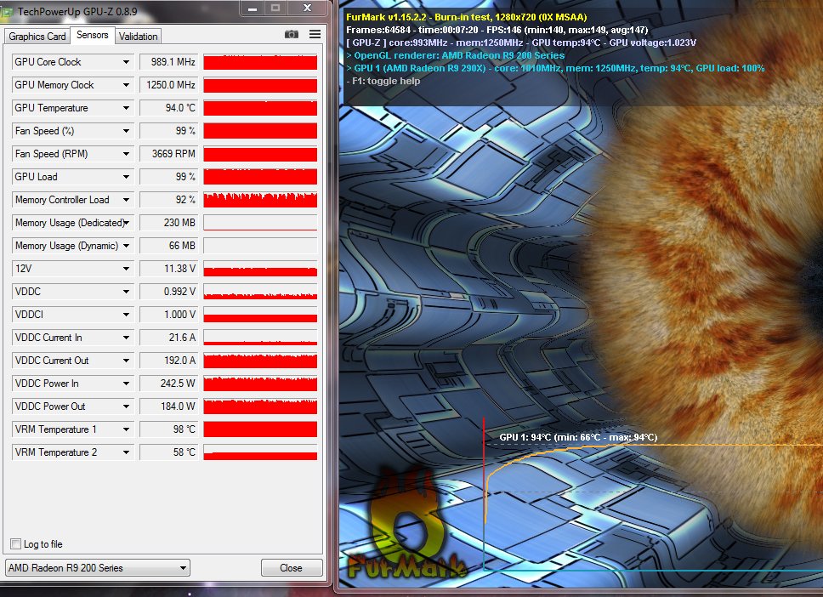This screenshot has width=823, height=597.
Task: Click the 3669 RPM fan speed value
Action: coord(169,154)
